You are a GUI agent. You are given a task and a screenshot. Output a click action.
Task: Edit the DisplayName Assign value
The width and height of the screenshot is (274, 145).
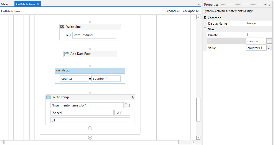[259, 23]
